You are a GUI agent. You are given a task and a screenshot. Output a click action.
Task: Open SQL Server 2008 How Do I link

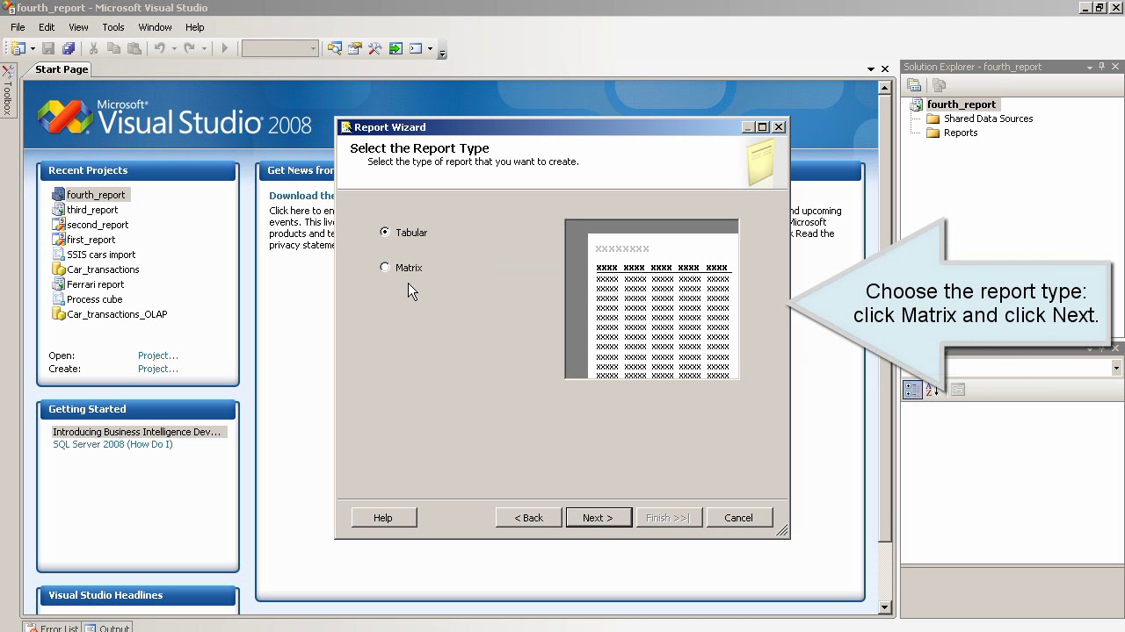112,444
